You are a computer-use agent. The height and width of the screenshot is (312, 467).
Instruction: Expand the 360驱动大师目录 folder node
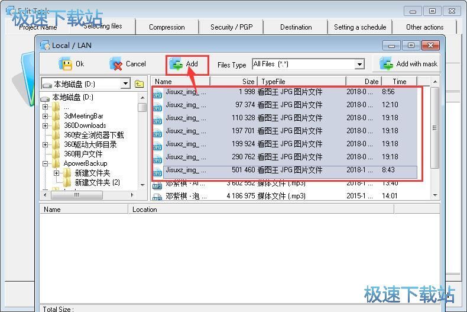[x=46, y=144]
